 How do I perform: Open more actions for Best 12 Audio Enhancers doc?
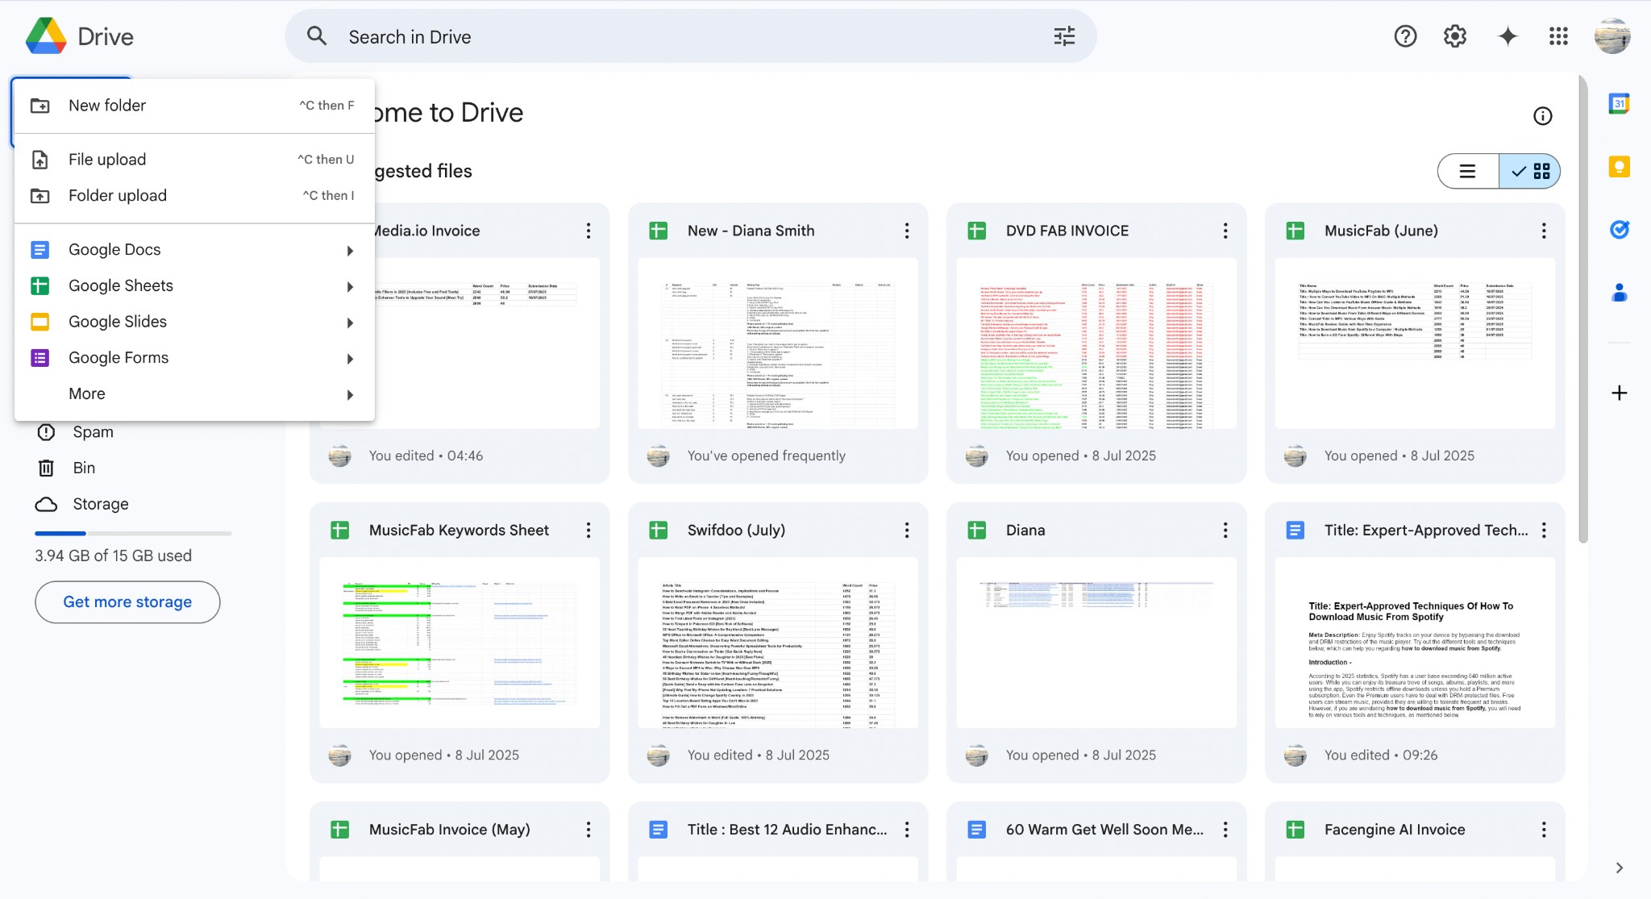[x=907, y=830]
